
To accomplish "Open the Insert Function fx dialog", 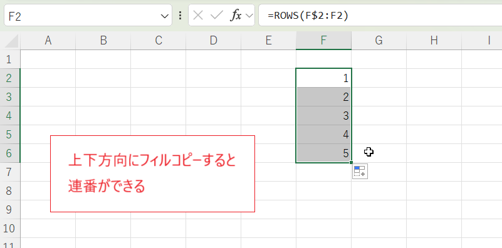I will [x=236, y=16].
